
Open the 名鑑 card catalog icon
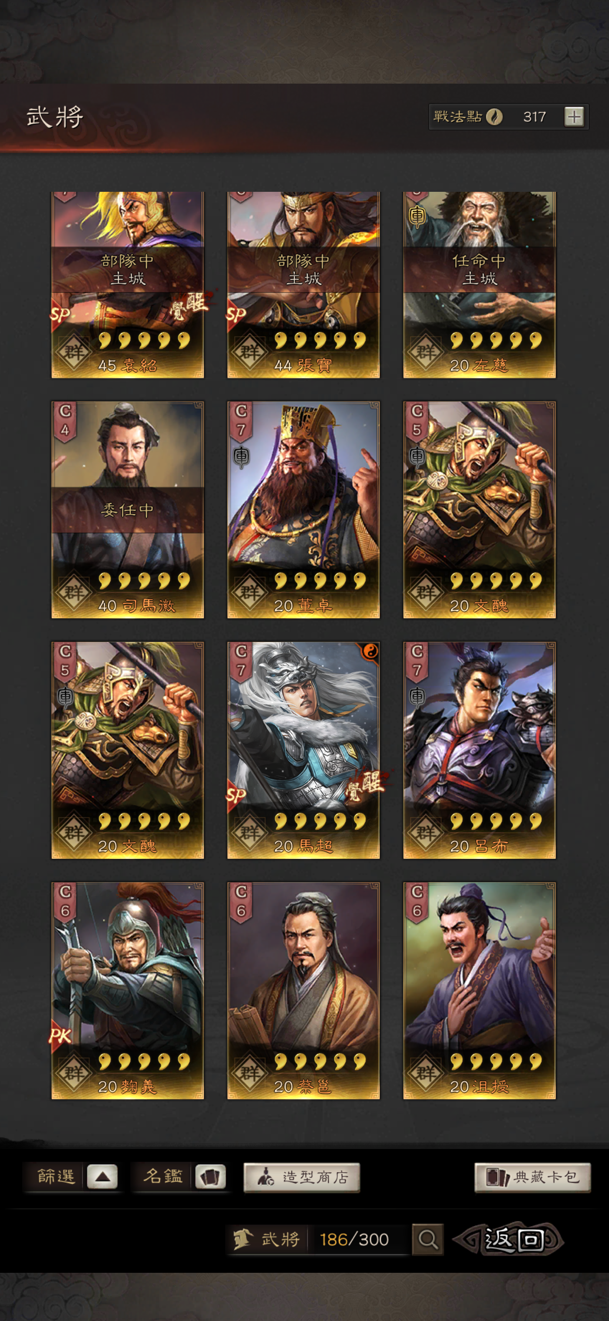(210, 1176)
